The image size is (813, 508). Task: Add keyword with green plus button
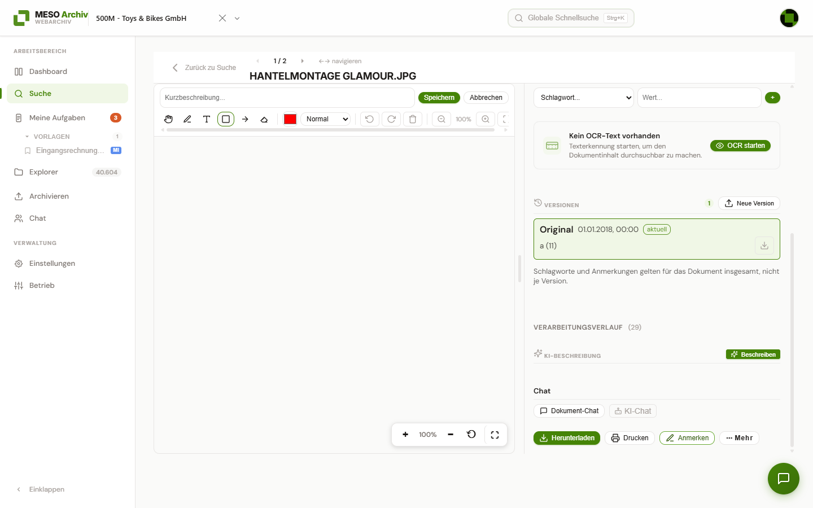[772, 98]
